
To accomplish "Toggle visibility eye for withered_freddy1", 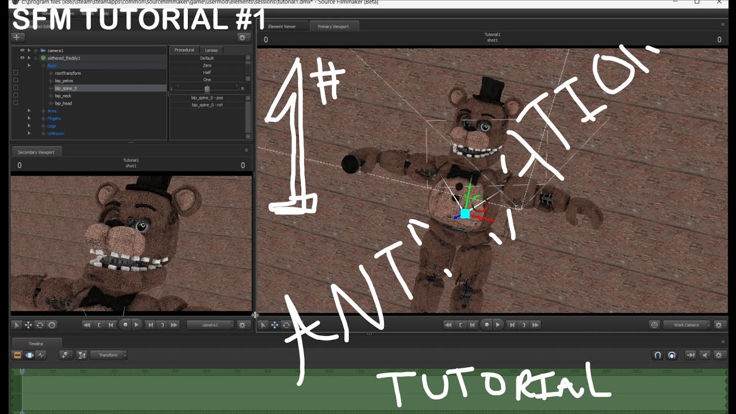I will coord(22,58).
